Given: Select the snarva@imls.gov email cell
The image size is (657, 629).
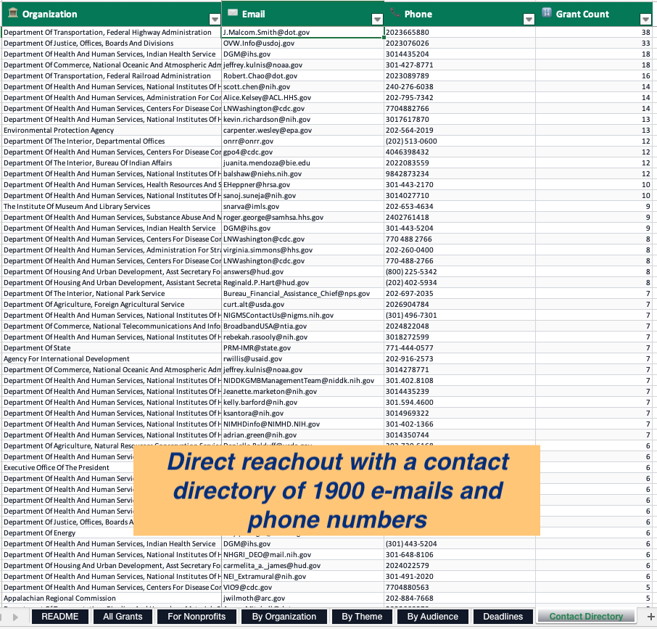Looking at the screenshot, I should tap(302, 207).
